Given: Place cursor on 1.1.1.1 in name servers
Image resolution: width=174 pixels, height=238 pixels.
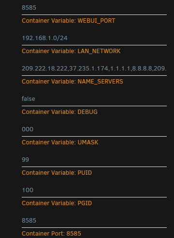Looking at the screenshot, I should pos(120,69).
